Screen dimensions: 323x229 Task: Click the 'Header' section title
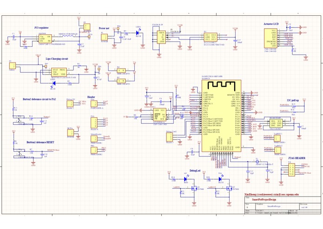pos(91,97)
